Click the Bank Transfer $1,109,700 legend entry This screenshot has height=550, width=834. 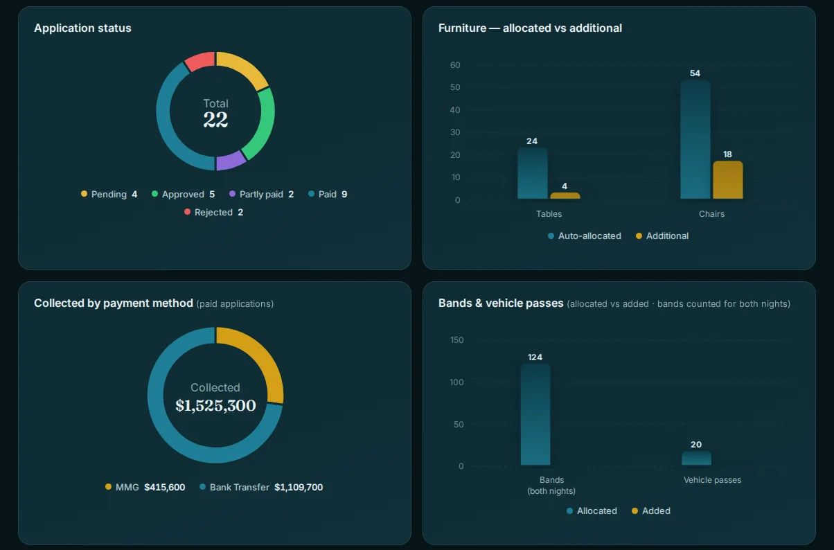261,487
